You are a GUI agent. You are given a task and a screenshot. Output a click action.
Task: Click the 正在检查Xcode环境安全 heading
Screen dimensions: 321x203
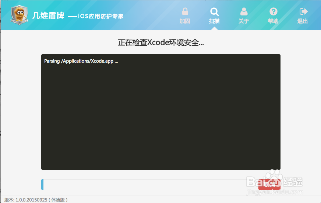click(x=161, y=43)
